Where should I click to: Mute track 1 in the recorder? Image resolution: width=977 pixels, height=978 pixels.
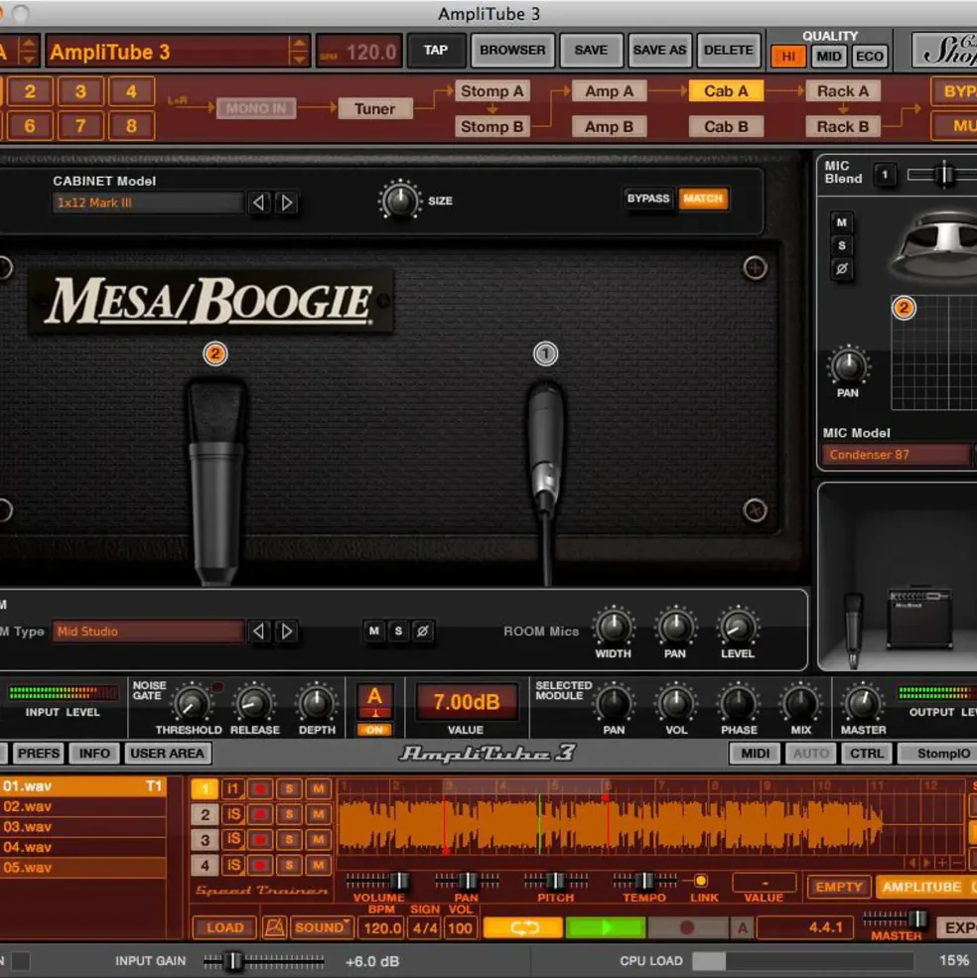pos(318,789)
